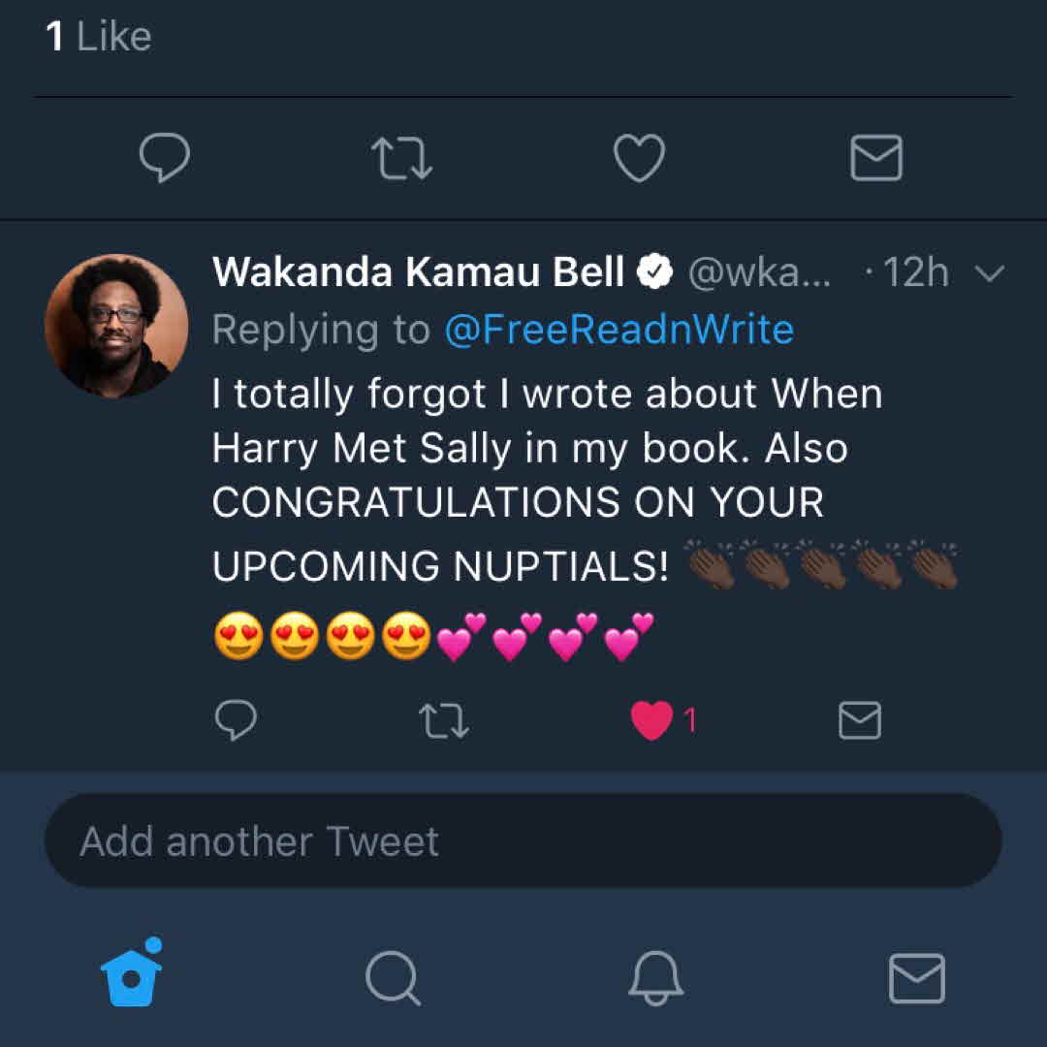
Task: Open the @FreeReadnWrite mention link
Action: [619, 330]
